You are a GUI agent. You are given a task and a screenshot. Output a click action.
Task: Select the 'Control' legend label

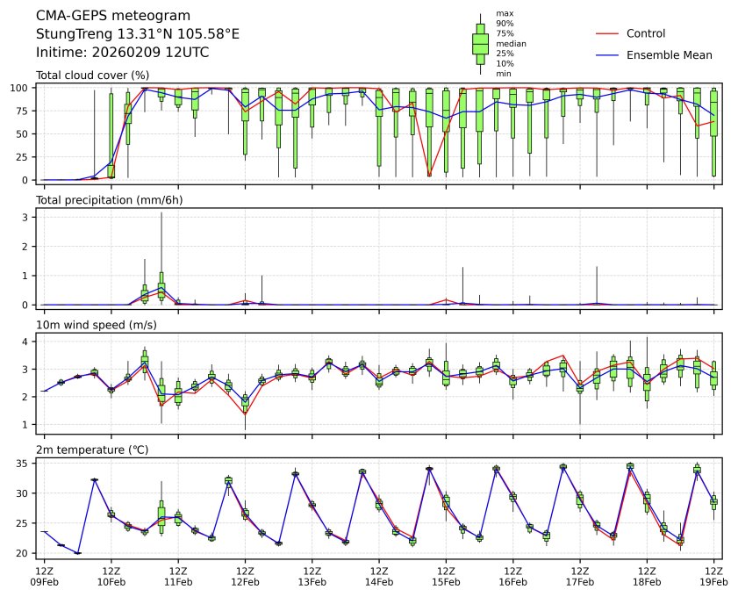pos(645,33)
